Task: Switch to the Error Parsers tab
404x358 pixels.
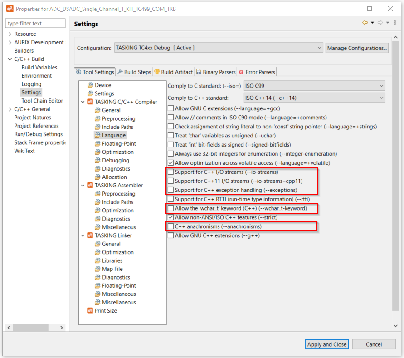Action: pos(257,72)
